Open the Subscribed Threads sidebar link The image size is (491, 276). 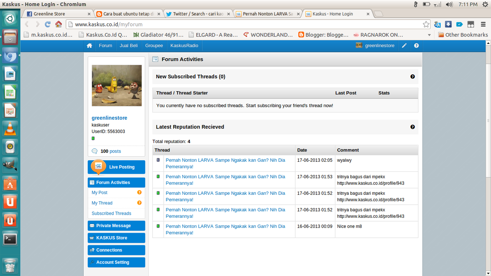111,214
